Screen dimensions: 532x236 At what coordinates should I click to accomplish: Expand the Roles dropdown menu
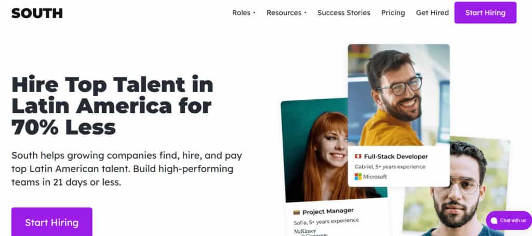pos(244,13)
